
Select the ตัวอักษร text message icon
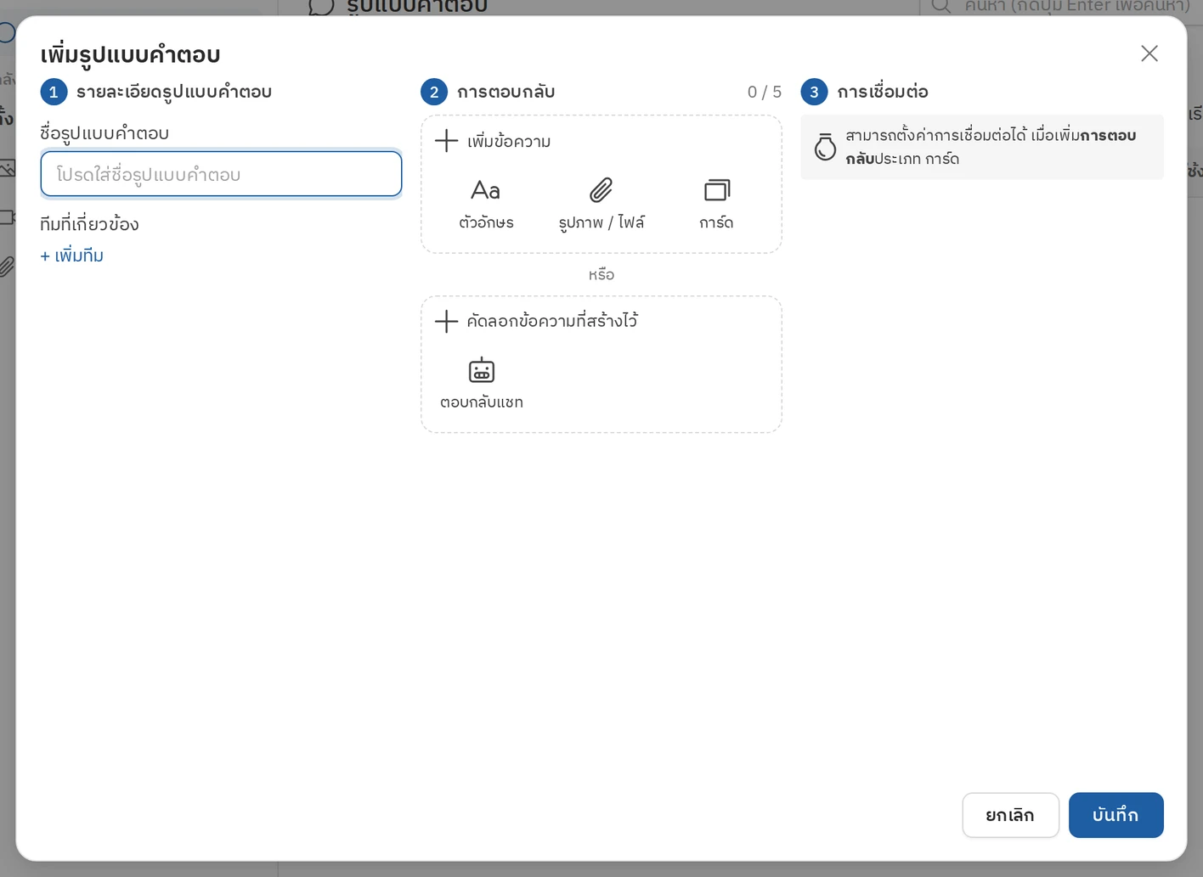(x=485, y=190)
